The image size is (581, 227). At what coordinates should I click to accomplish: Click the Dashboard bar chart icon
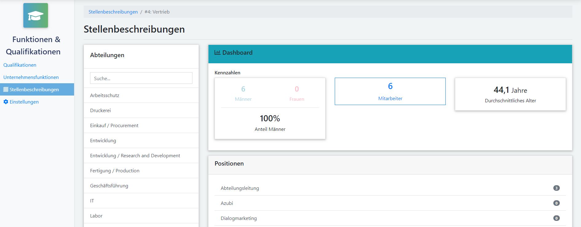[x=217, y=53]
